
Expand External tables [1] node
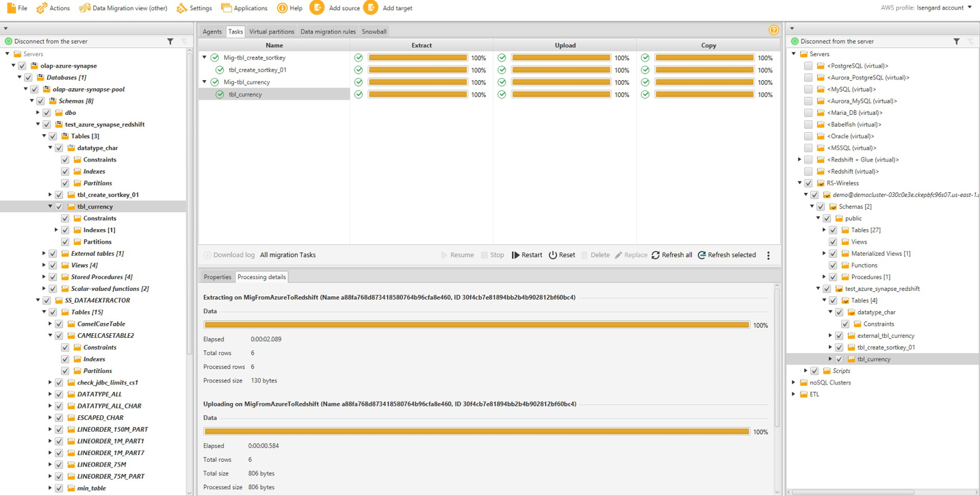click(44, 254)
